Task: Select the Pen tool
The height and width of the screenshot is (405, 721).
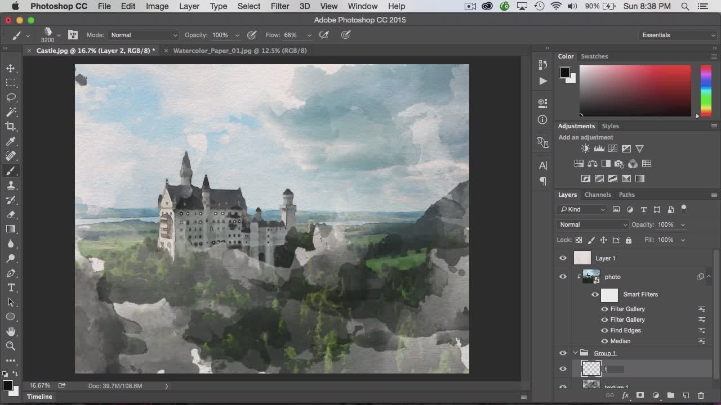Action: point(11,273)
